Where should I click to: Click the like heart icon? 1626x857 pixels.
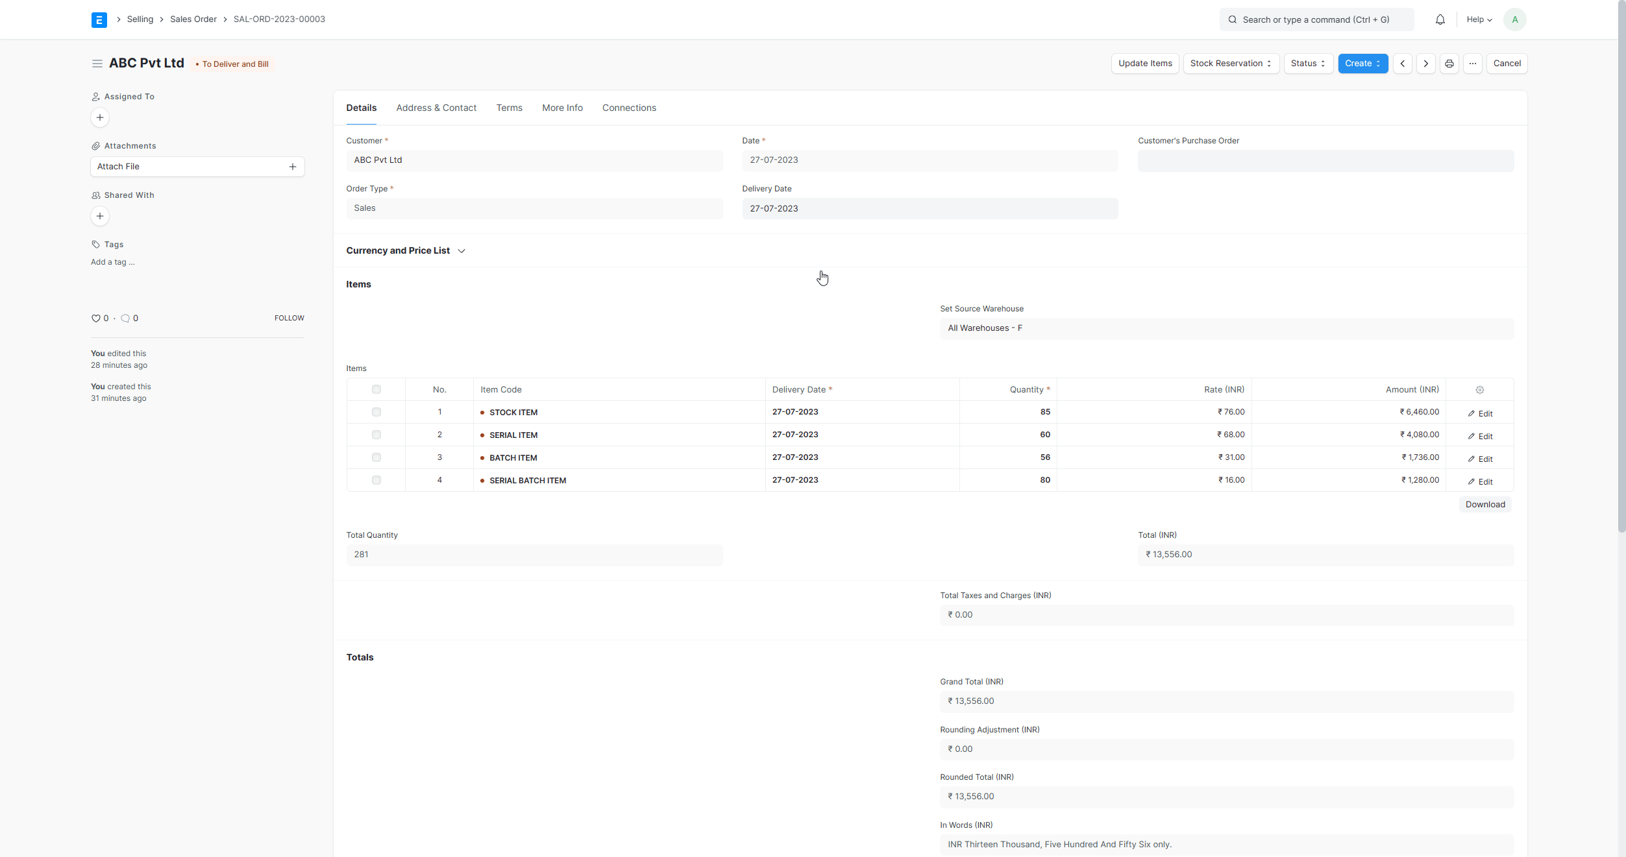tap(95, 319)
